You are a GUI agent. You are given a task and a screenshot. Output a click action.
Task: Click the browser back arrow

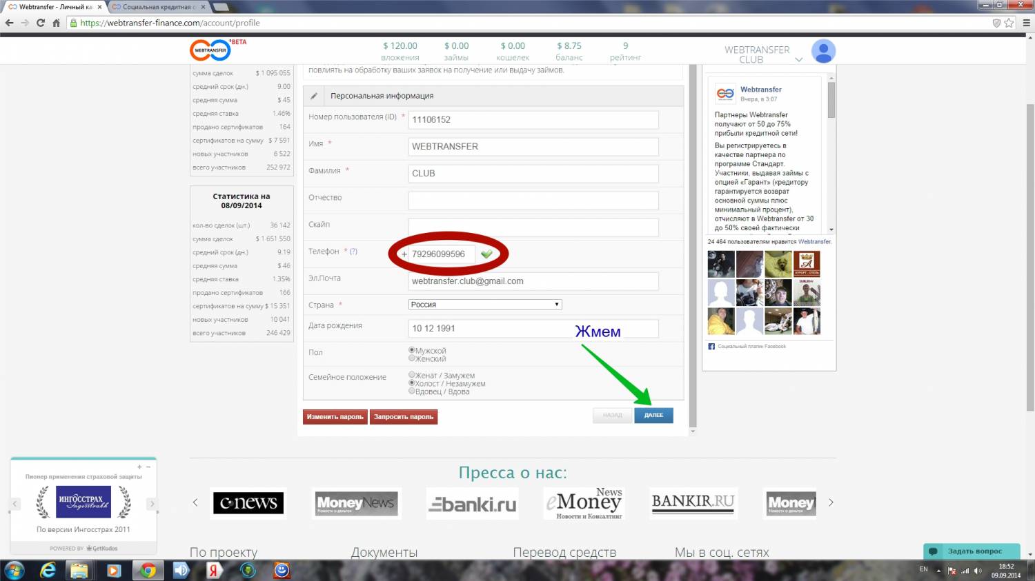(10, 23)
